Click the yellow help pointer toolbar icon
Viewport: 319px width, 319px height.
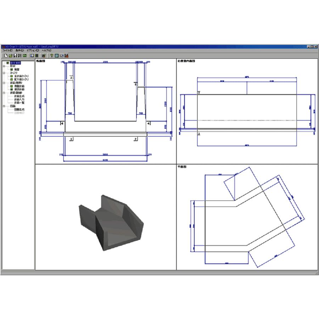tap(52, 56)
